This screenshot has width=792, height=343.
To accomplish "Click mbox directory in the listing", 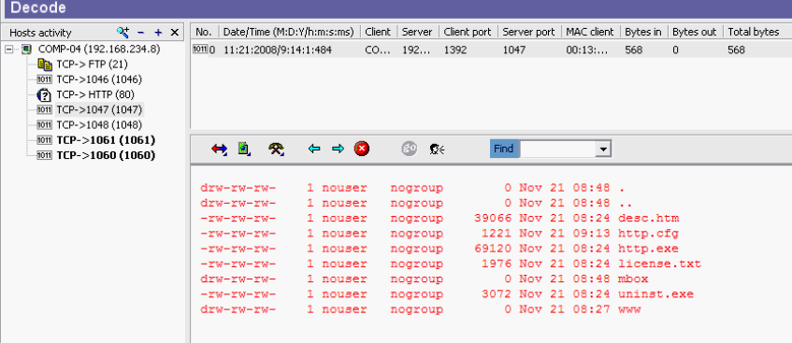I will pyautogui.click(x=633, y=279).
